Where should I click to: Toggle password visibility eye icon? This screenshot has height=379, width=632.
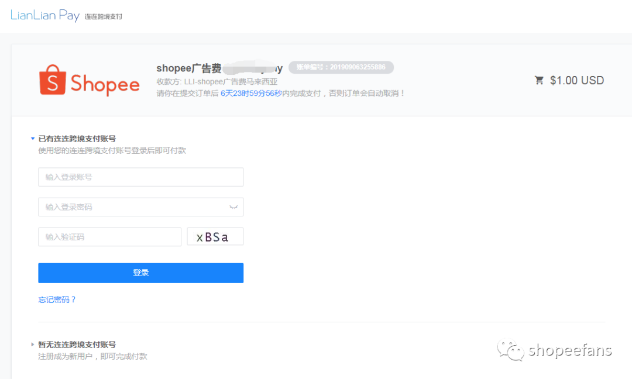[x=233, y=207]
